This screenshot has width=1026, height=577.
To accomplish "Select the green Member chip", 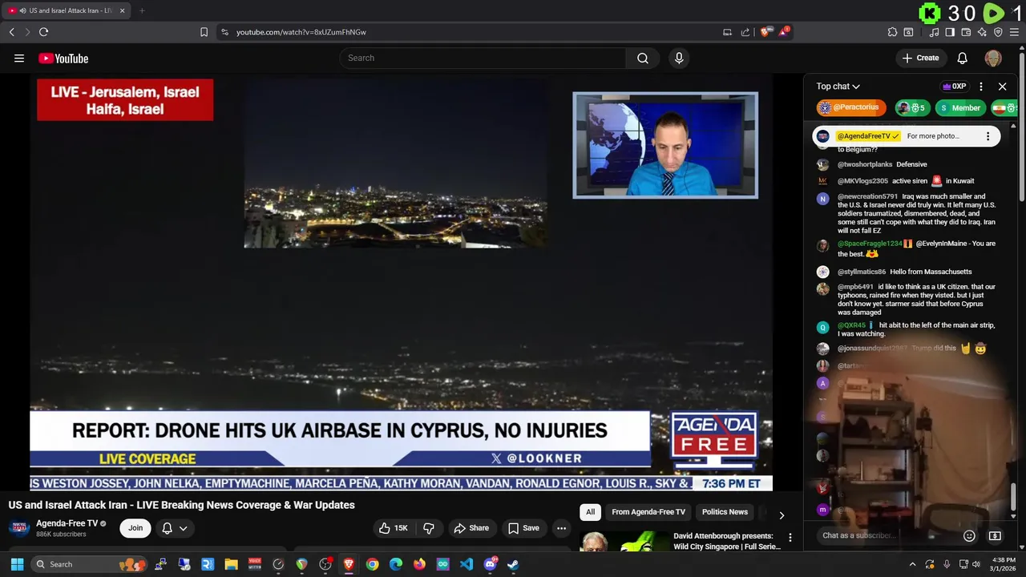I will point(960,107).
